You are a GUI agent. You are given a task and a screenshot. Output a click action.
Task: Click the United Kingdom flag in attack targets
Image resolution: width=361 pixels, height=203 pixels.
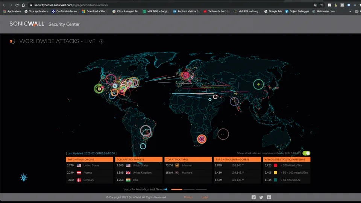point(128,173)
